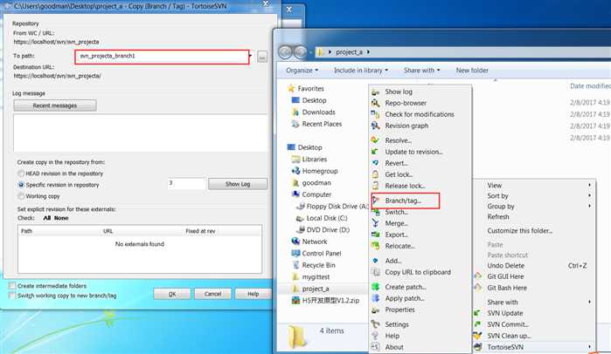Choose Refresh in the context menu
Screen dimensions: 611x354
click(498, 217)
